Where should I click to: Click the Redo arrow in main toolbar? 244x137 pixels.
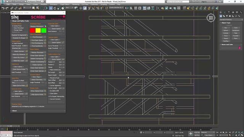(x=7, y=8)
